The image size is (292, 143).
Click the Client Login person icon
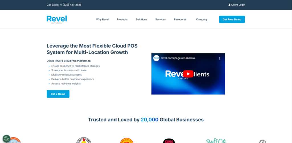click(229, 5)
